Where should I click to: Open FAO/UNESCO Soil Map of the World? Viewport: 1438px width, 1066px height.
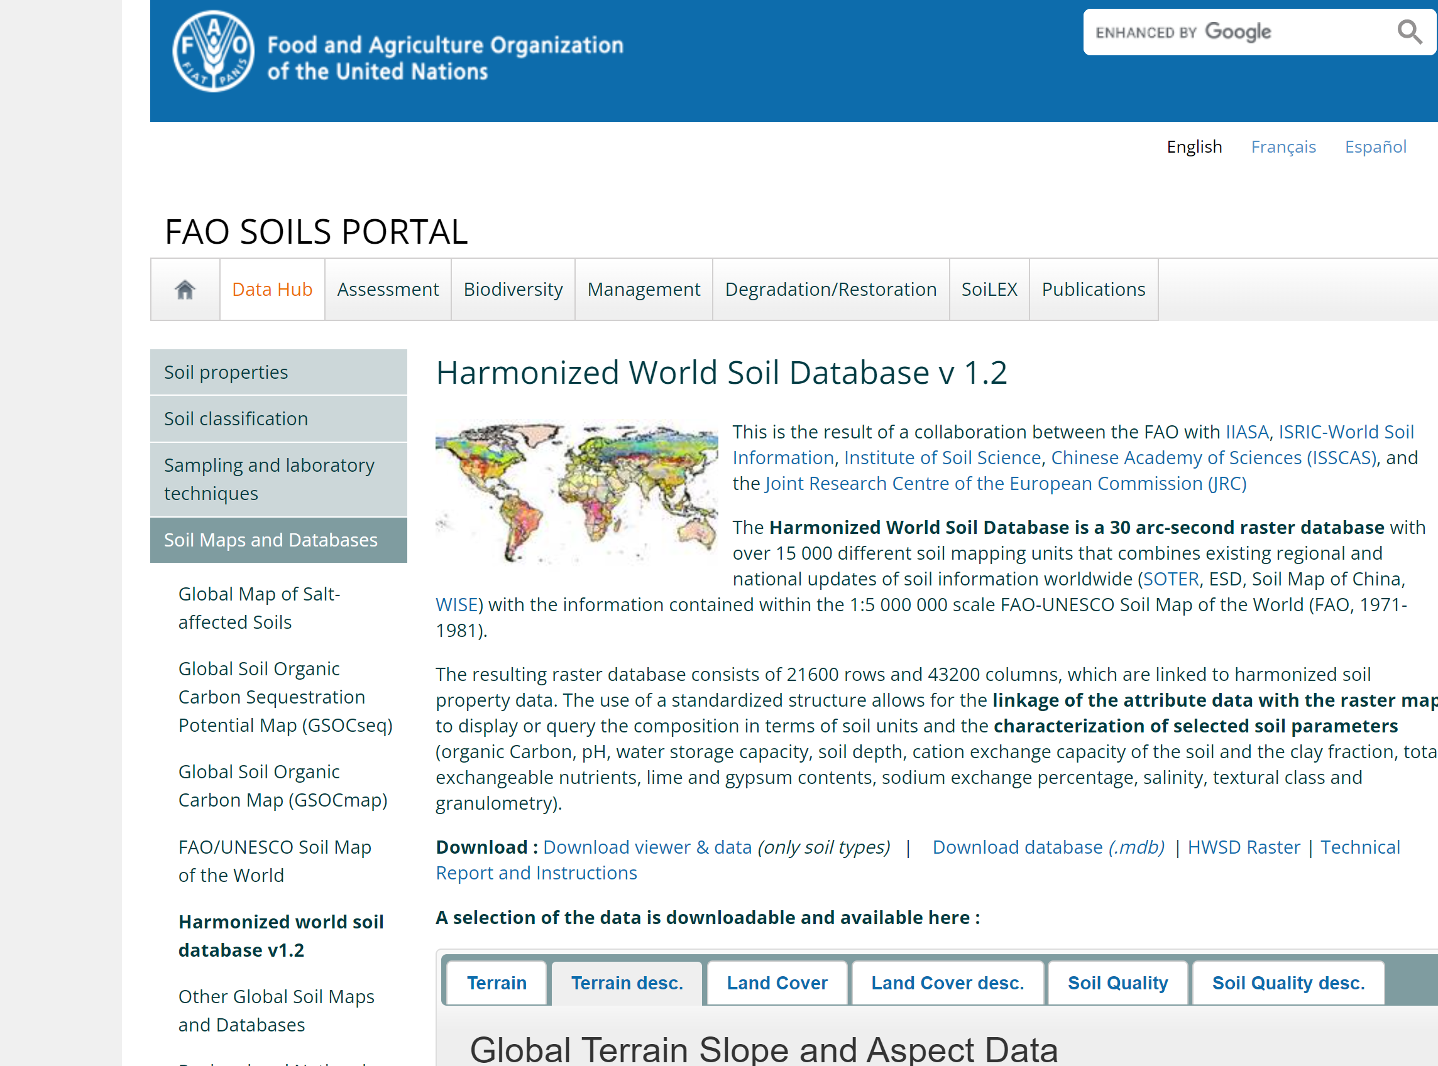click(x=275, y=861)
